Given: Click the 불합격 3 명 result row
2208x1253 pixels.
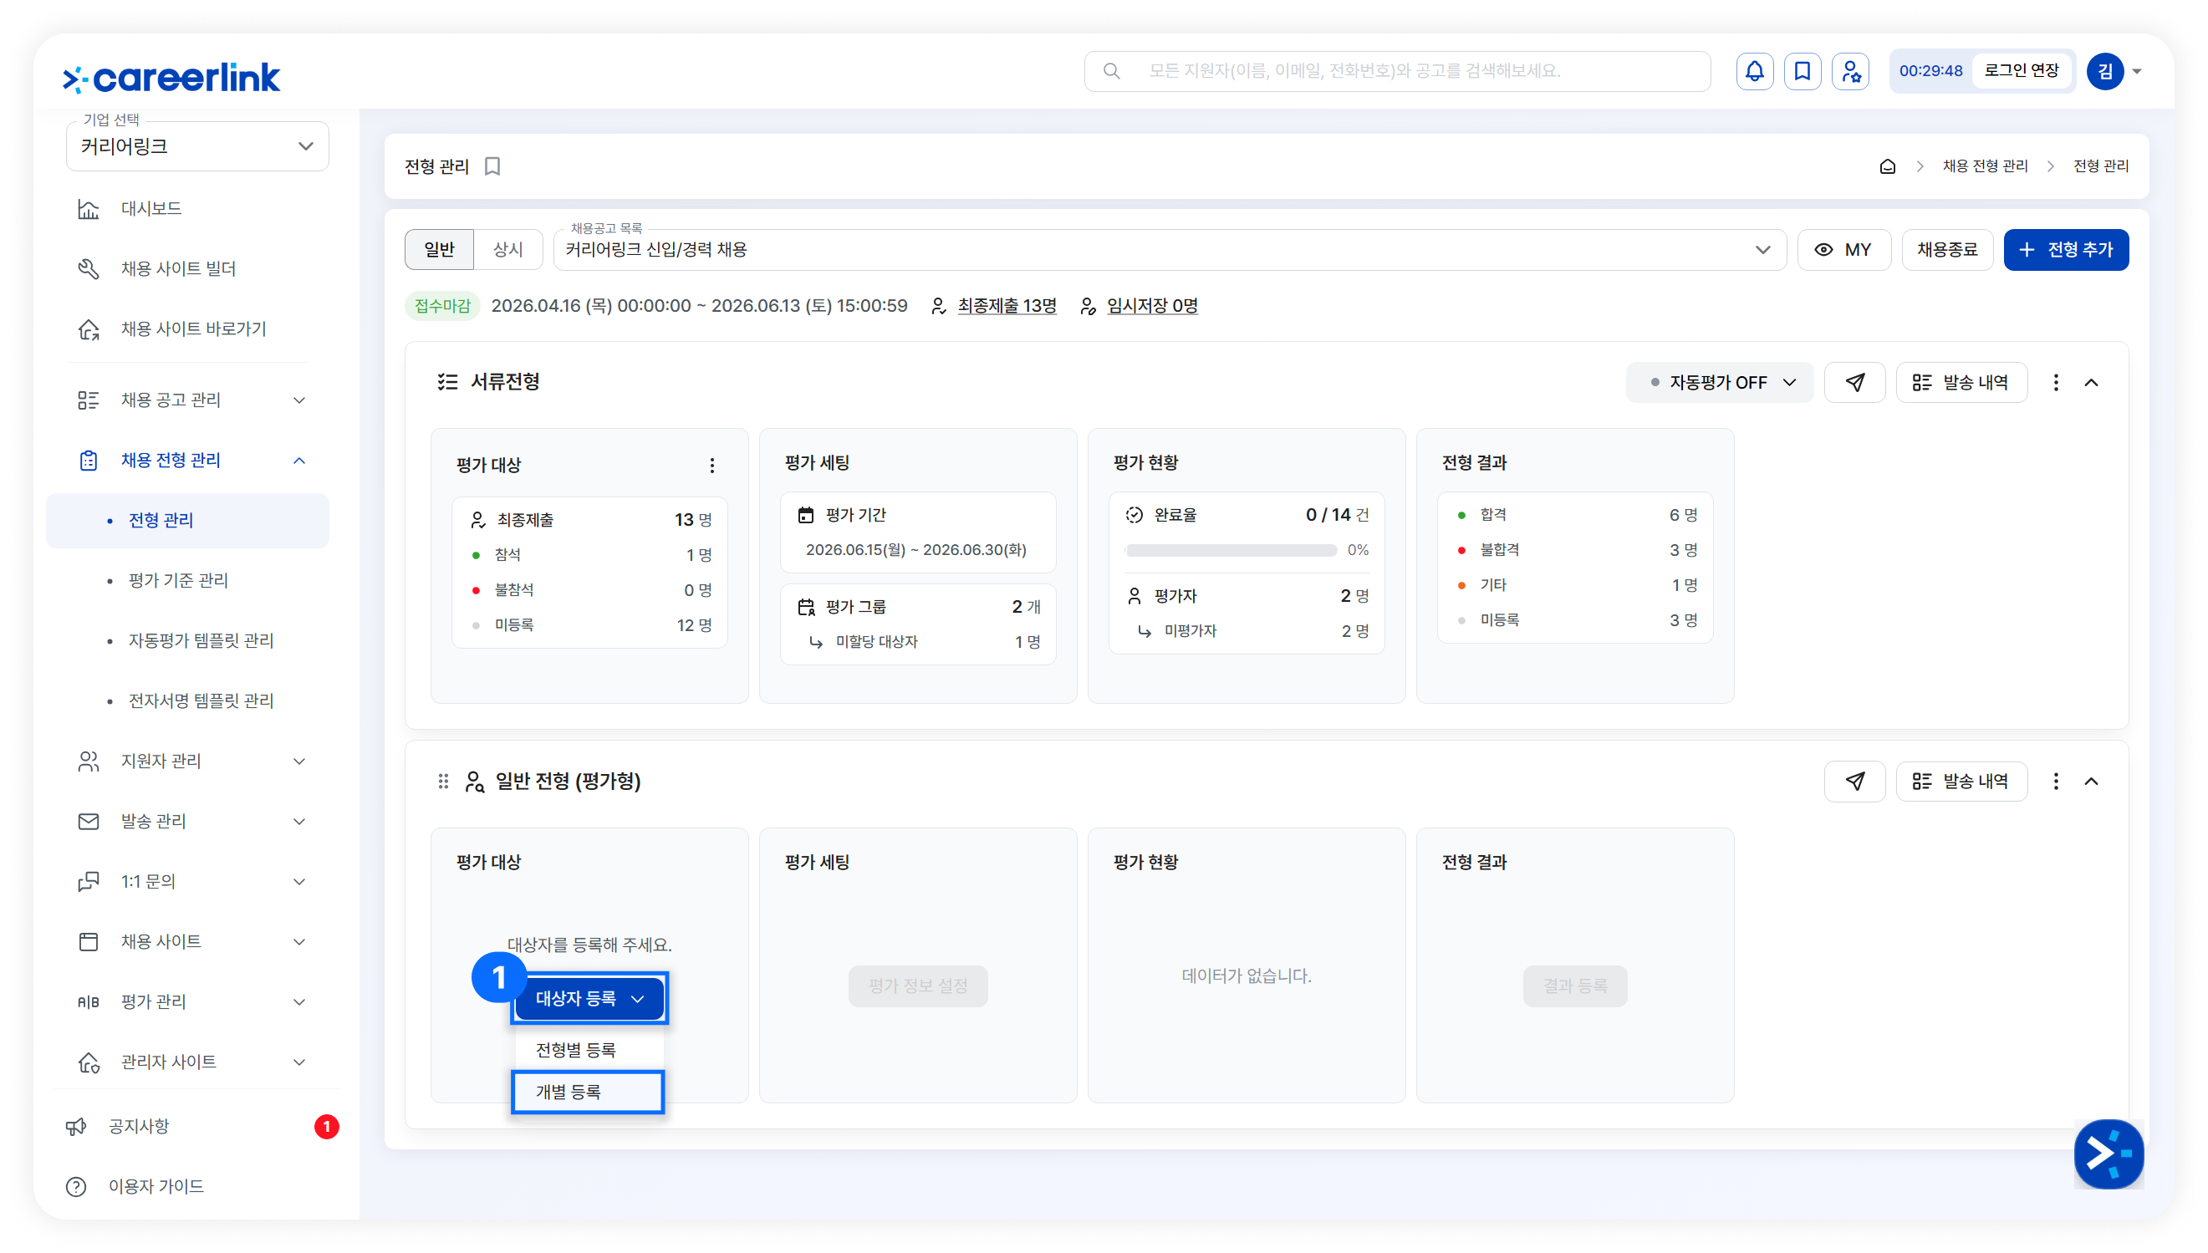Looking at the screenshot, I should click(x=1574, y=551).
